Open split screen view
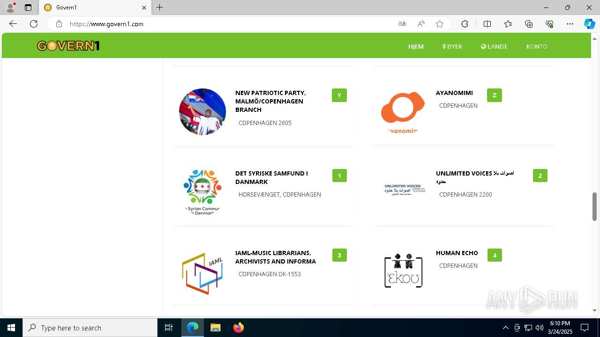 [487, 24]
